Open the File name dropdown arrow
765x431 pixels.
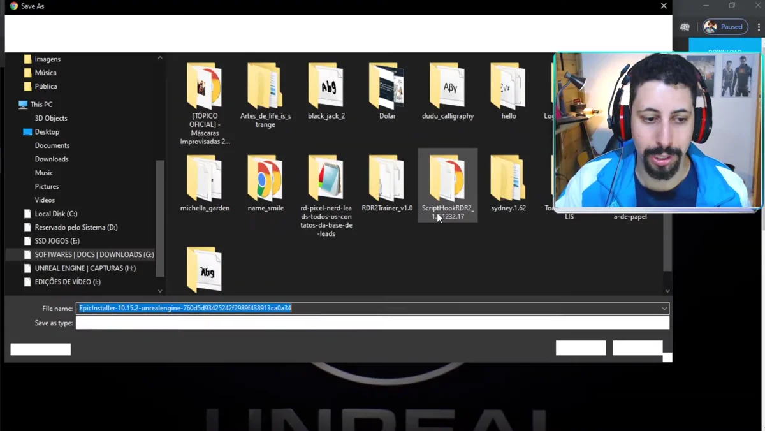point(664,309)
